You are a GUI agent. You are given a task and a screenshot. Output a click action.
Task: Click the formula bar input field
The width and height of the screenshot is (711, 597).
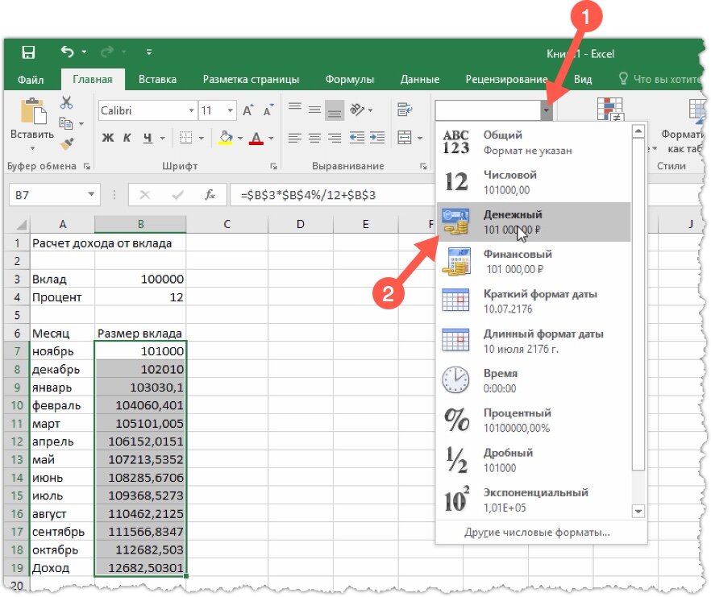click(333, 195)
